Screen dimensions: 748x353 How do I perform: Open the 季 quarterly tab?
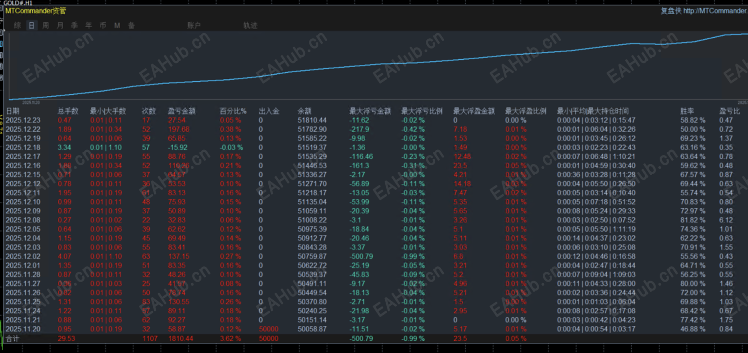[x=74, y=25]
